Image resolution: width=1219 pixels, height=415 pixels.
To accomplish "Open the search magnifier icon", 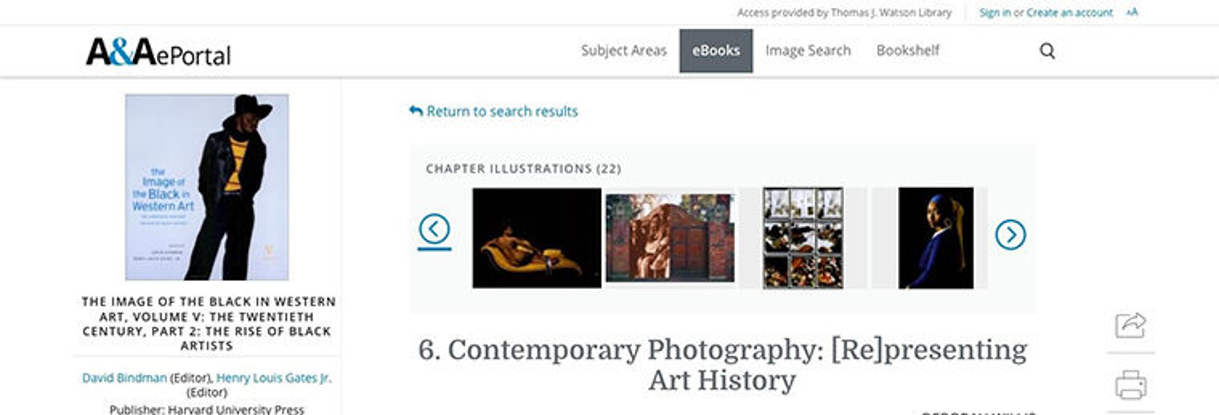I will tap(1047, 51).
